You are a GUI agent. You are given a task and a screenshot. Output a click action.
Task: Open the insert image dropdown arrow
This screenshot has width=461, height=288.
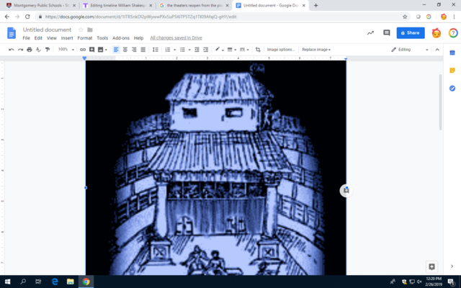pos(106,50)
